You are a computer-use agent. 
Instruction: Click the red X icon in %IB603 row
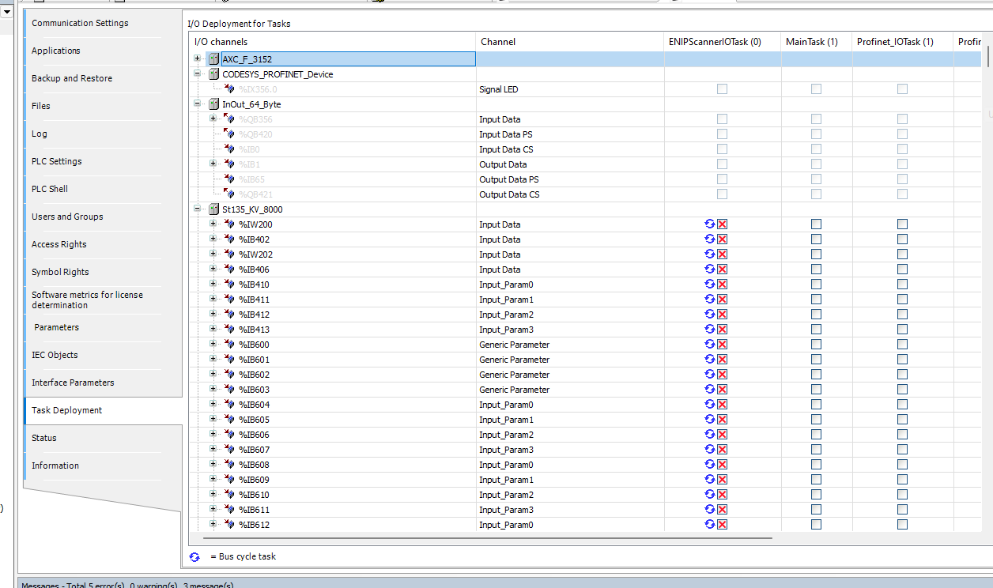click(722, 389)
